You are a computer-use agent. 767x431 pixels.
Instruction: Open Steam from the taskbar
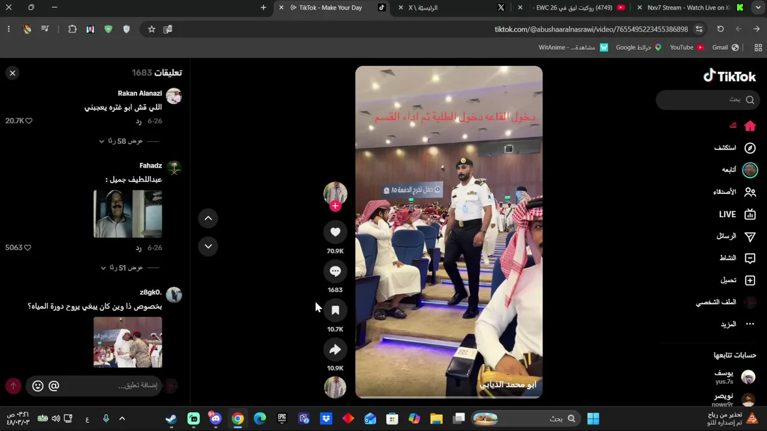(171, 419)
